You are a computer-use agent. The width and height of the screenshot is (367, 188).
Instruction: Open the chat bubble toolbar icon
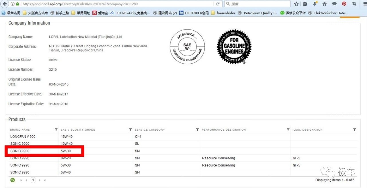[334, 4]
